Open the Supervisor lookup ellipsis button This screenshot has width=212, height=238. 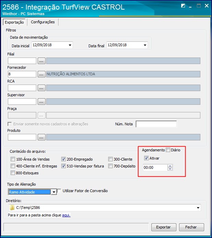click(x=41, y=102)
